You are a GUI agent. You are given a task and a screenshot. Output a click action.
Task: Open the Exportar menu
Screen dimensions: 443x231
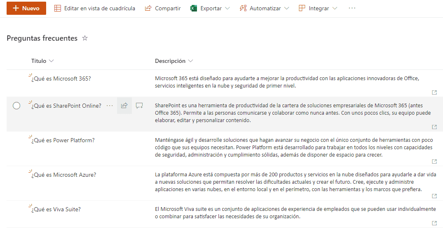(210, 8)
